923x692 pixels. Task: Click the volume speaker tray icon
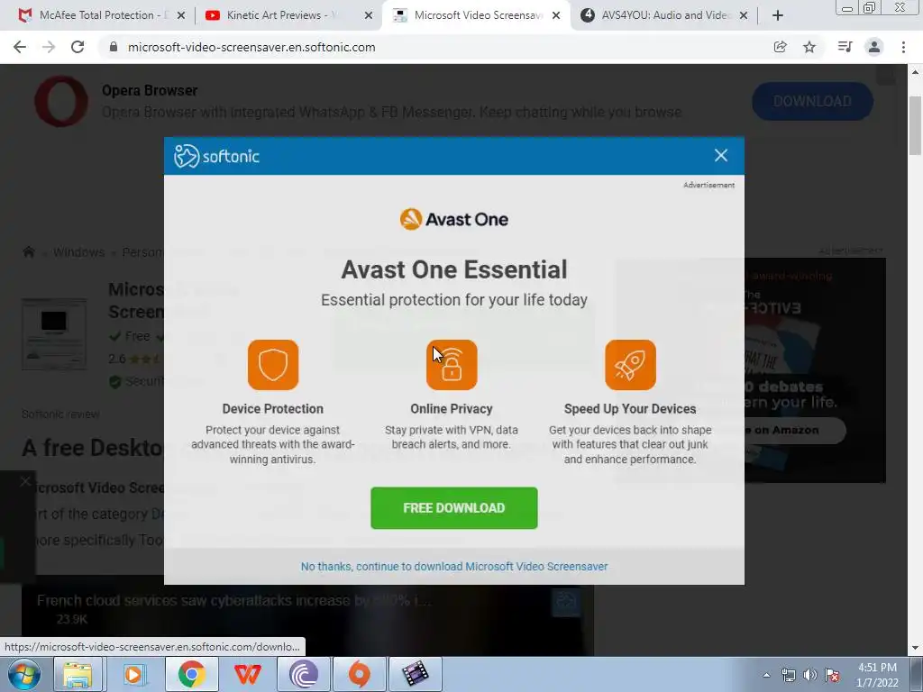[x=810, y=675]
